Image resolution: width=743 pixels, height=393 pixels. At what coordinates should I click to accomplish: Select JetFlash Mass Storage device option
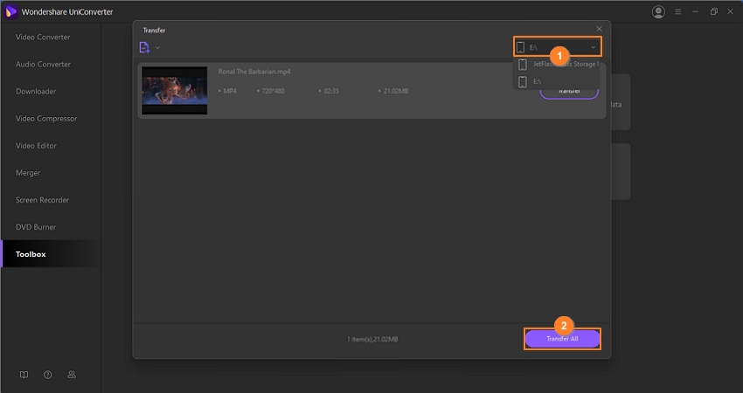pyautogui.click(x=556, y=64)
